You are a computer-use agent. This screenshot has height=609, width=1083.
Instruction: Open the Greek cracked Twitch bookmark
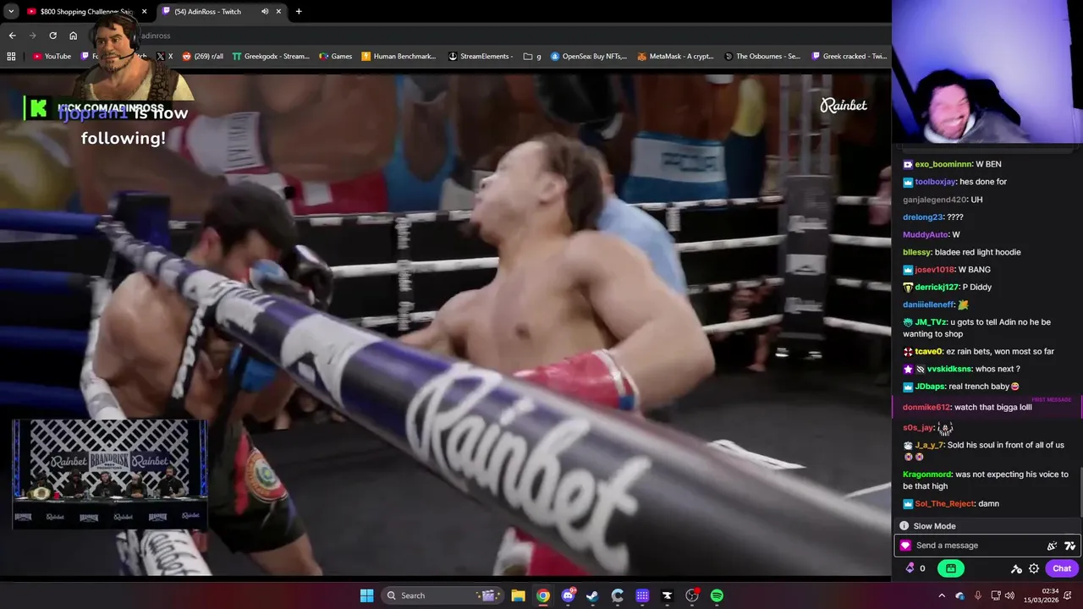click(849, 56)
